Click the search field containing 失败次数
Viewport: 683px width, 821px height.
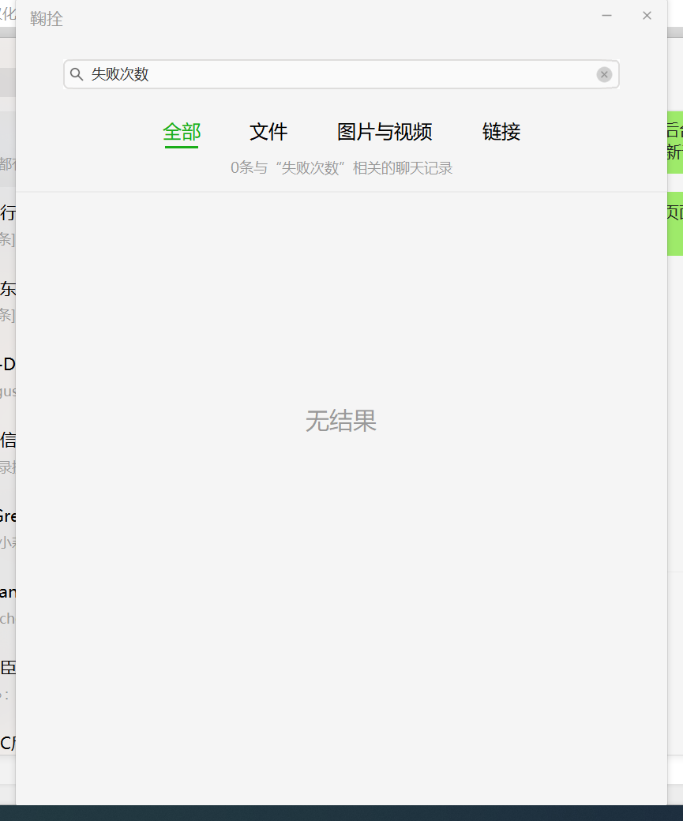[x=341, y=74]
